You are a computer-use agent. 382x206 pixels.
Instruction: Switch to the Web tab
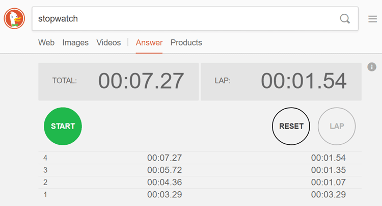click(x=46, y=43)
